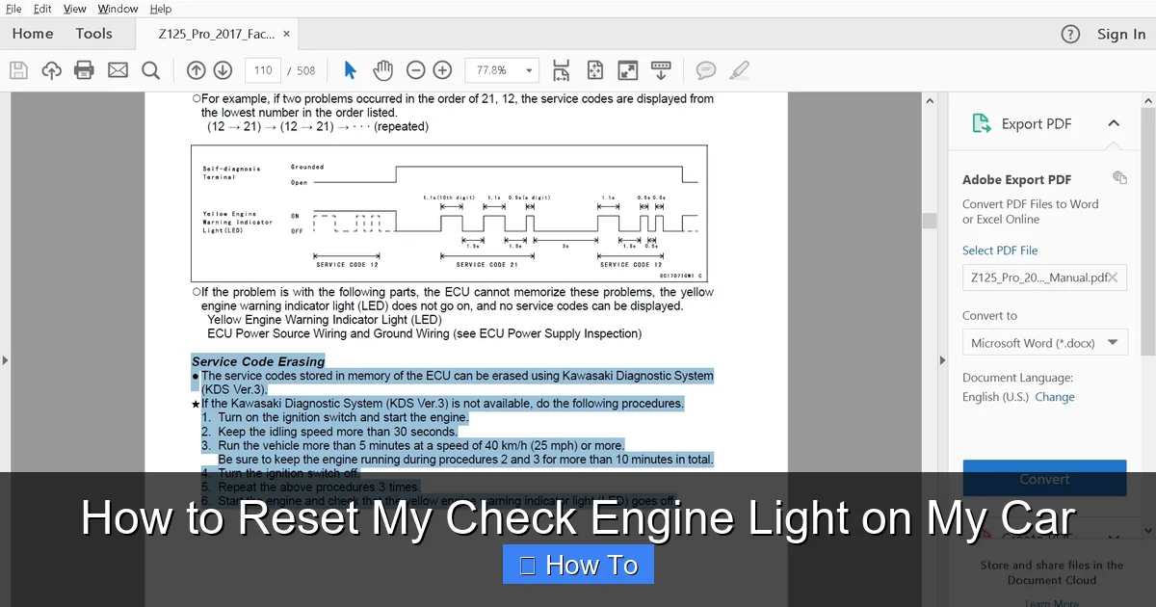1156x607 pixels.
Task: Switch to the Home tab
Action: (x=32, y=33)
